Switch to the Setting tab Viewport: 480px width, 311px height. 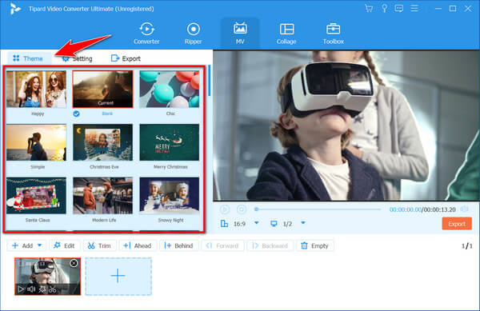(x=77, y=58)
